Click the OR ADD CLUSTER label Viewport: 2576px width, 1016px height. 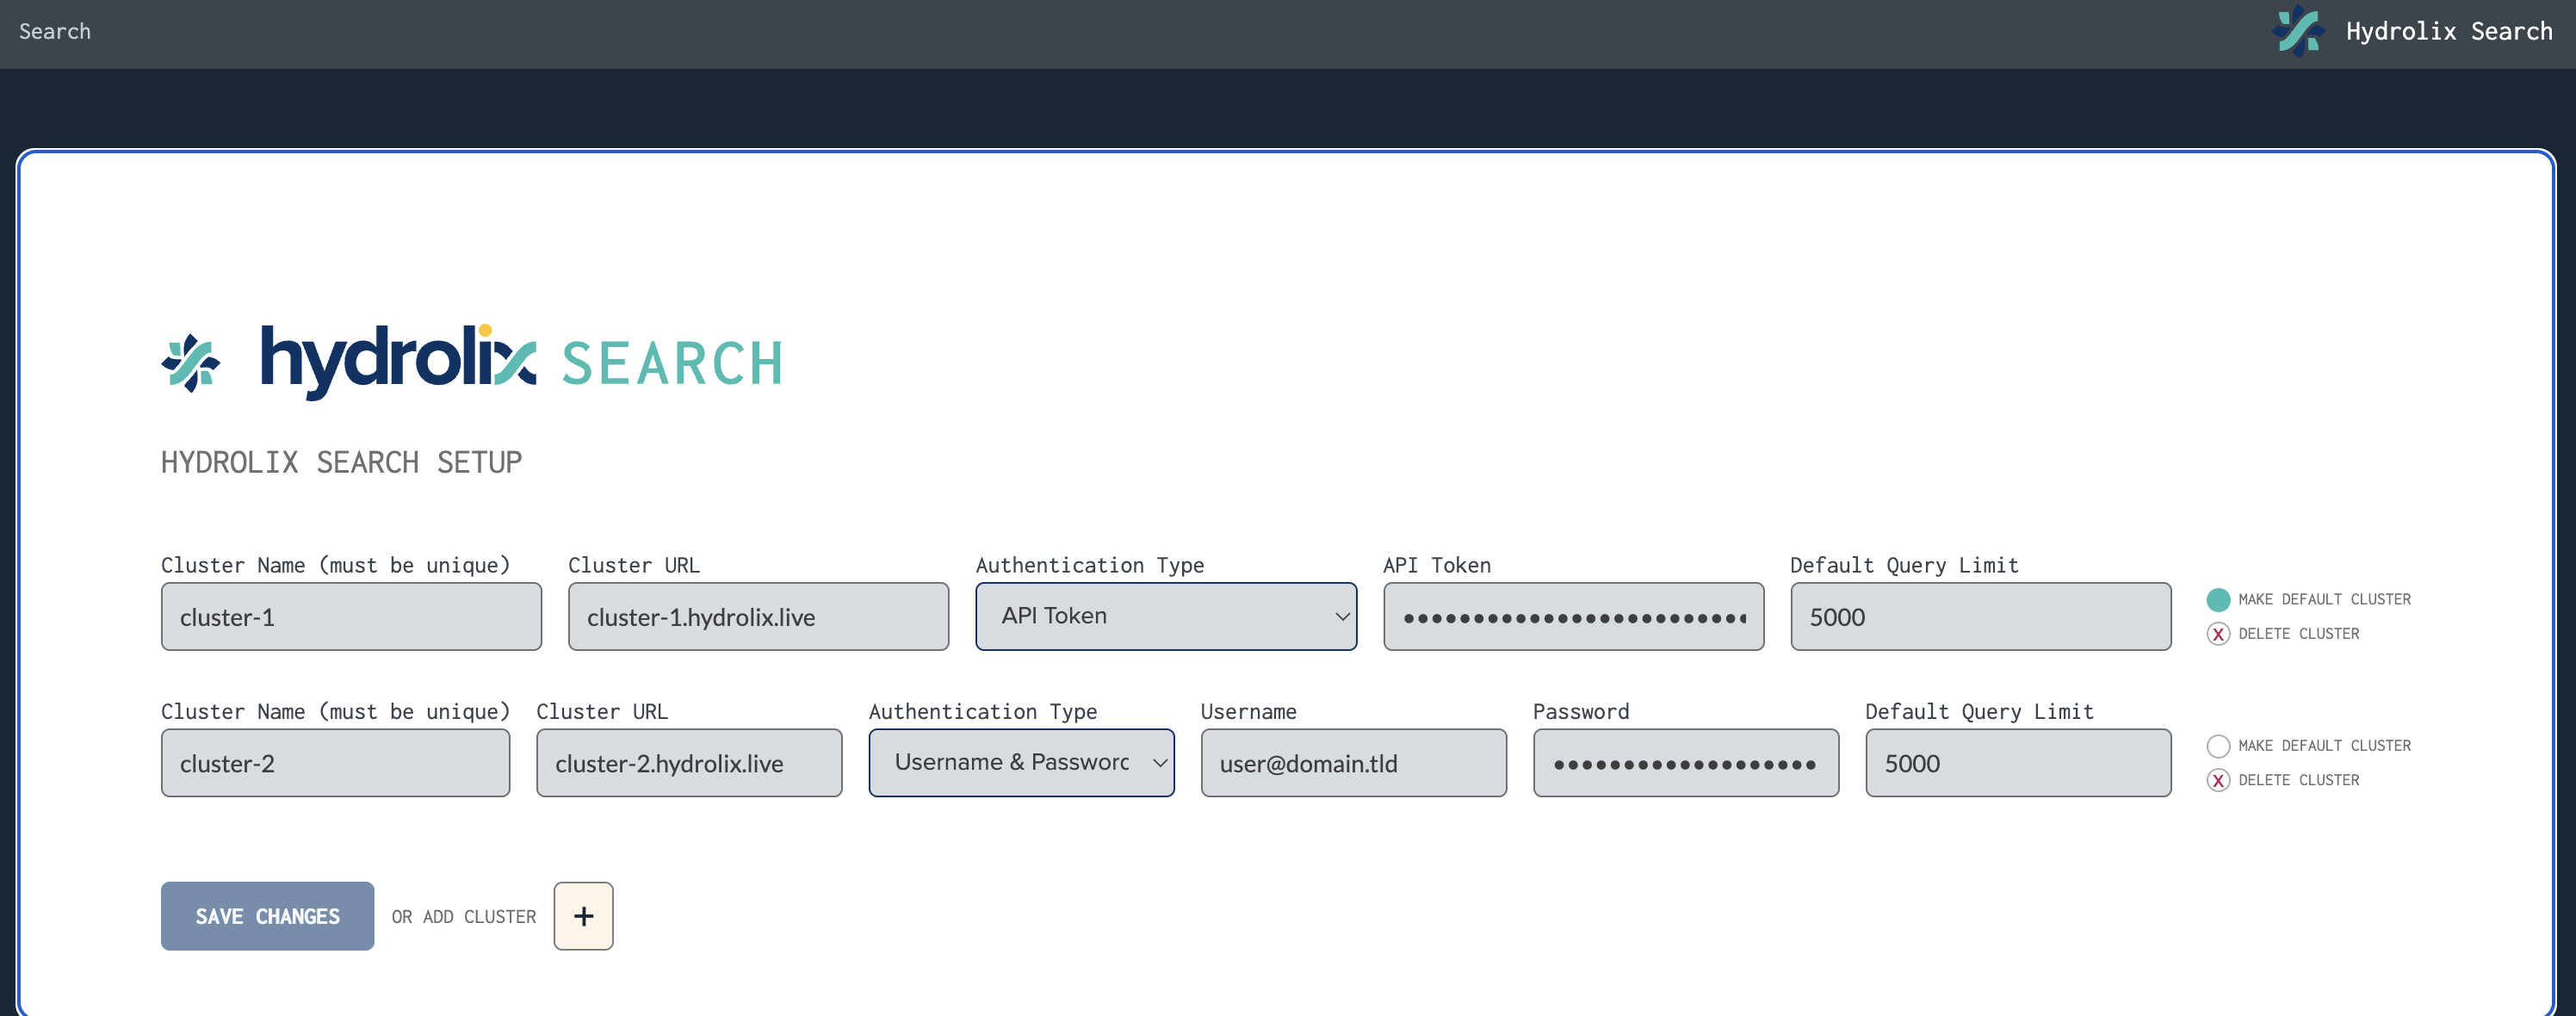click(464, 915)
